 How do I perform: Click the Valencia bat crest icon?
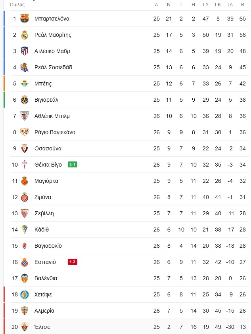(x=25, y=278)
